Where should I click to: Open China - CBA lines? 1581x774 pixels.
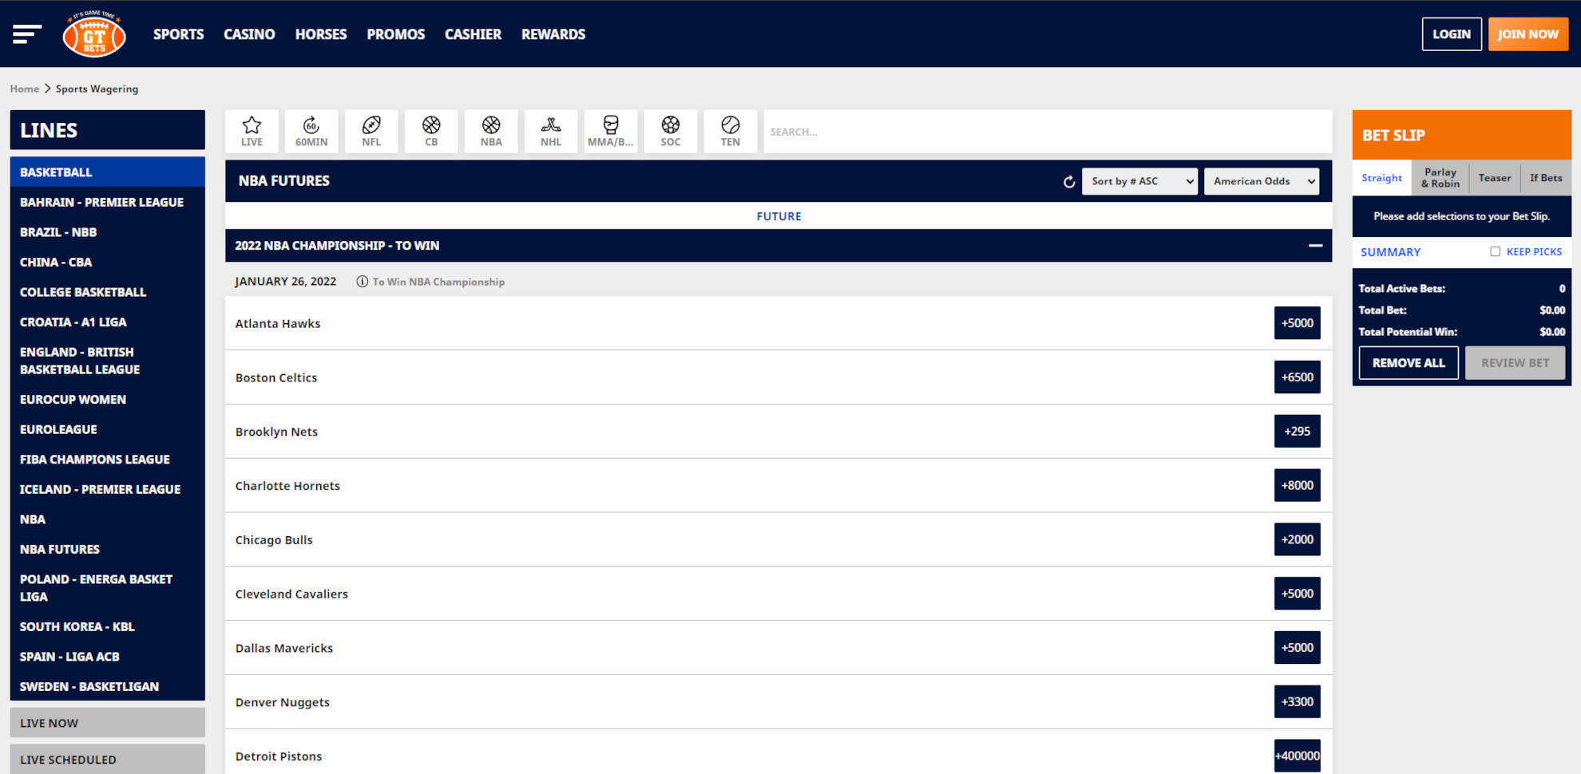107,263
